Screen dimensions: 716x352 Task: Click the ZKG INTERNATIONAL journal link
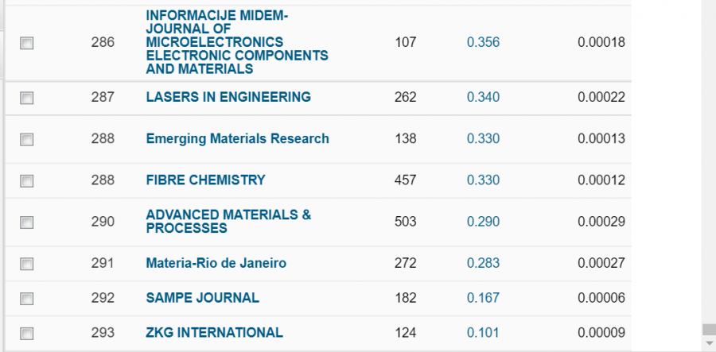214,332
